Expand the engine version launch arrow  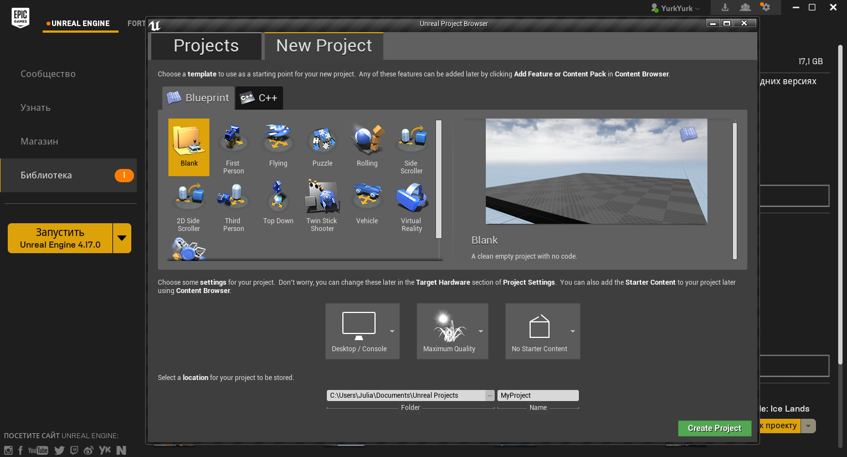point(122,238)
